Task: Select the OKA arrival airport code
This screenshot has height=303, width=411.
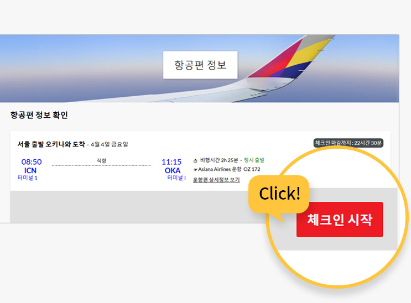Action: [173, 170]
